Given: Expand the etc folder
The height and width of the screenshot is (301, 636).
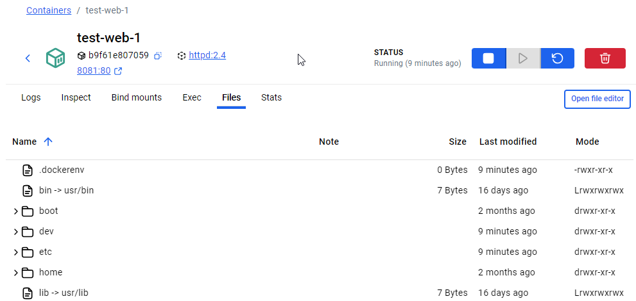Looking at the screenshot, I should click(x=16, y=252).
